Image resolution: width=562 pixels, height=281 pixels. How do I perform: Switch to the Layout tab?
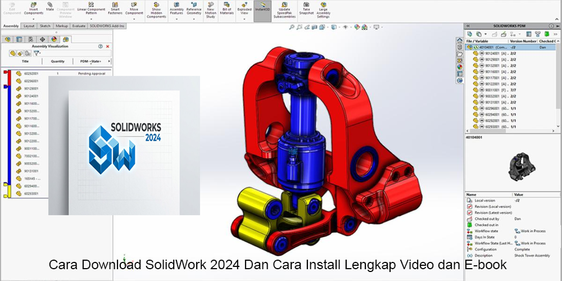tap(29, 26)
